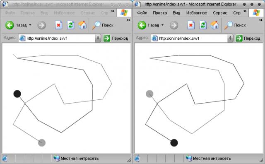This screenshot has height=164, width=265.
Task: Click the address field in left window
Action: (57, 38)
